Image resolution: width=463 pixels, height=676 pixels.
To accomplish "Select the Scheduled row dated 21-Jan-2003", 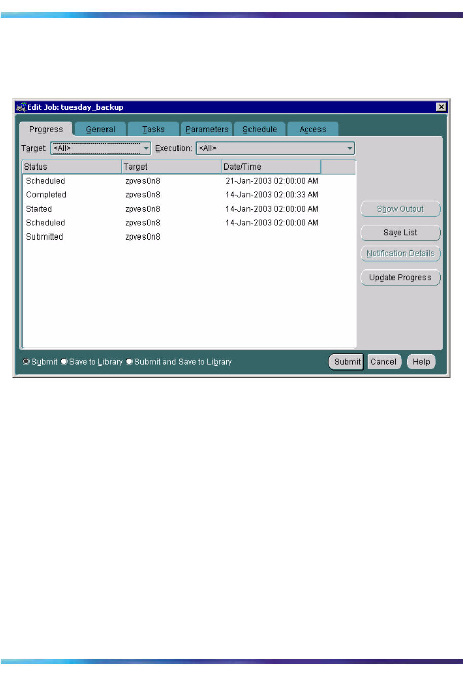I will click(189, 181).
